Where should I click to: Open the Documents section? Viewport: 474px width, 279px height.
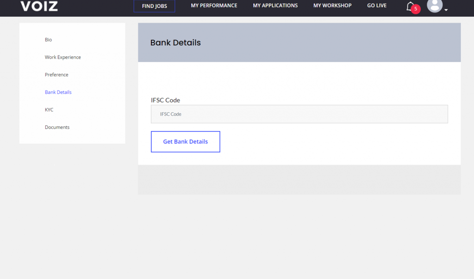click(x=57, y=127)
